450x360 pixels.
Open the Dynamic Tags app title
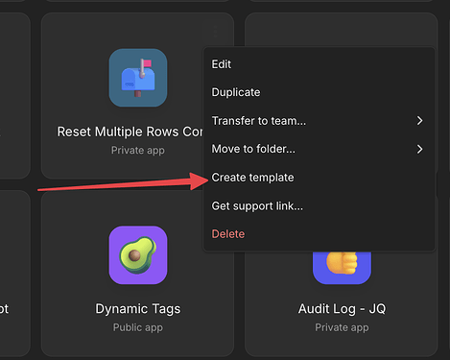pos(138,309)
